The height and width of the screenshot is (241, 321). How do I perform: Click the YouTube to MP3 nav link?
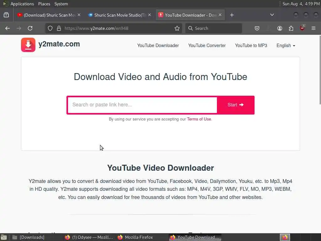coord(251,46)
